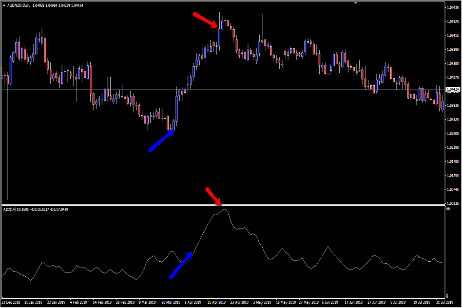
Task: Click the 4 Feb 2019 date label
Action: [79, 302]
